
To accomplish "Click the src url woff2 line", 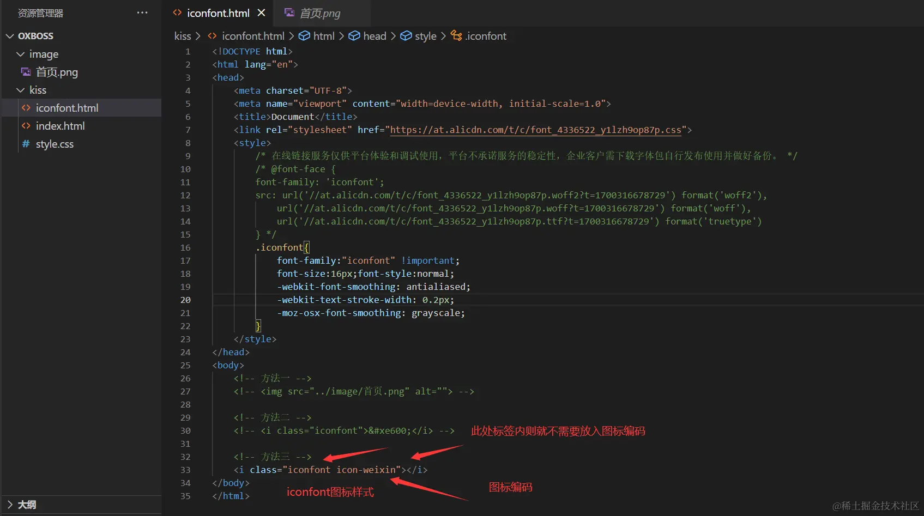I will [511, 195].
